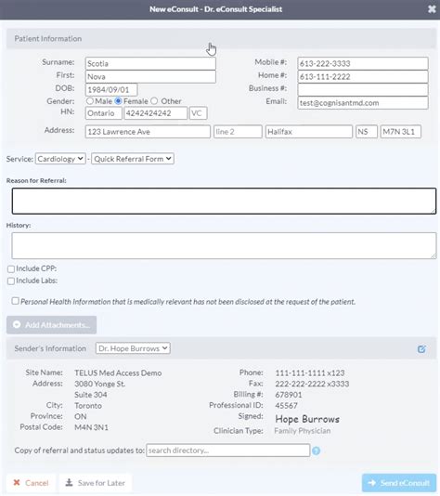Click the HN province field Ontario
The height and width of the screenshot is (496, 440).
pos(103,113)
